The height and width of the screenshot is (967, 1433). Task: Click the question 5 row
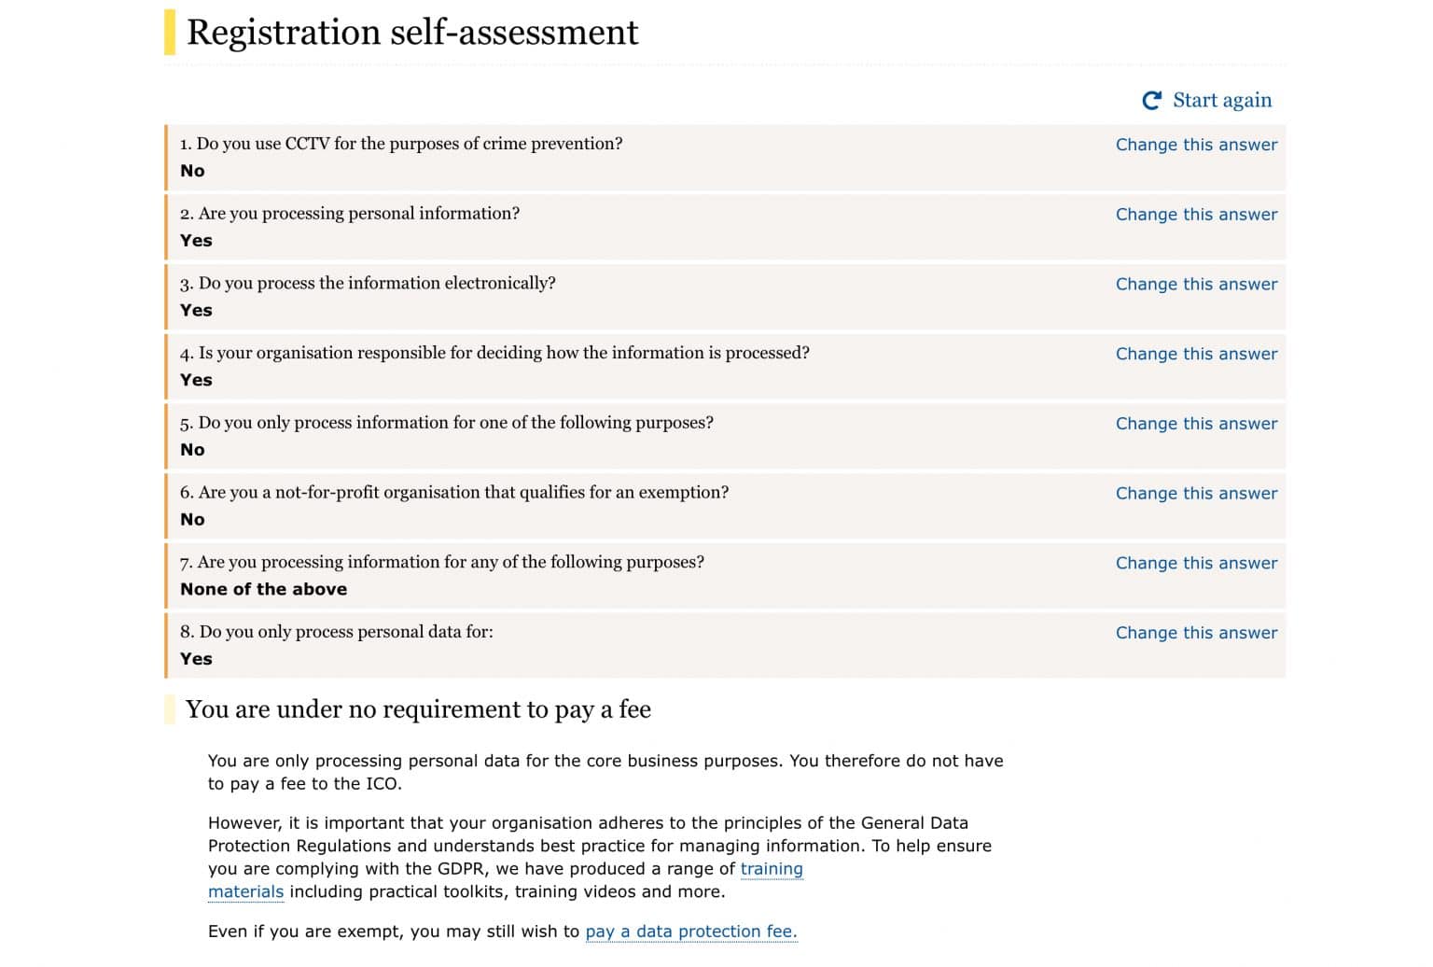pyautogui.click(x=560, y=436)
